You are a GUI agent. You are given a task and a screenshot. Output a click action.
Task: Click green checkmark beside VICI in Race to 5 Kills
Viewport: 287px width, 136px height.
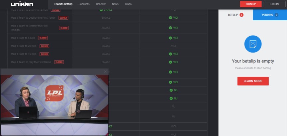(x=170, y=38)
